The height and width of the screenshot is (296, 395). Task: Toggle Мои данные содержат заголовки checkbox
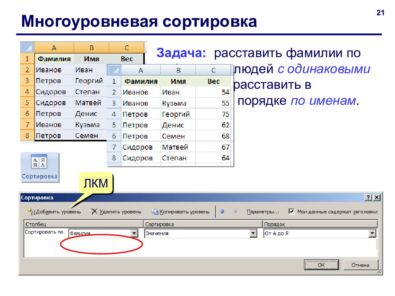[291, 211]
